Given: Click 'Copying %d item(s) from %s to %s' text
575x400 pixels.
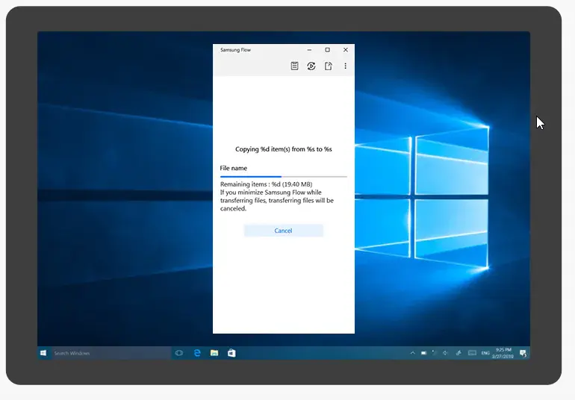Looking at the screenshot, I should pyautogui.click(x=284, y=149).
